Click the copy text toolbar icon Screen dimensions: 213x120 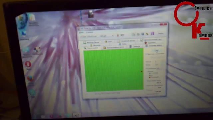pyautogui.click(x=133, y=34)
